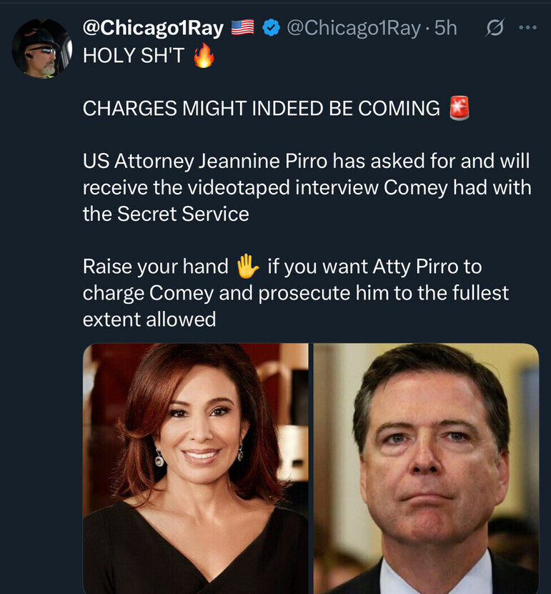Click the 'extent allowed' final text line
The image size is (551, 594).
click(x=149, y=320)
